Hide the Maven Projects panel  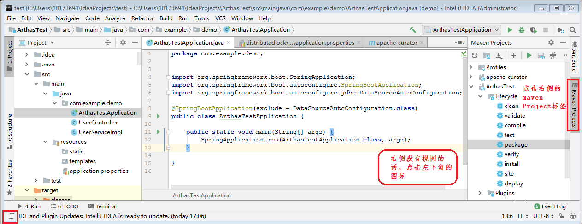pos(563,42)
